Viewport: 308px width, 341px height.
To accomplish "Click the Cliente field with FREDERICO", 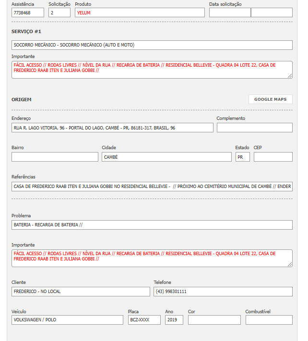I will tap(81, 292).
